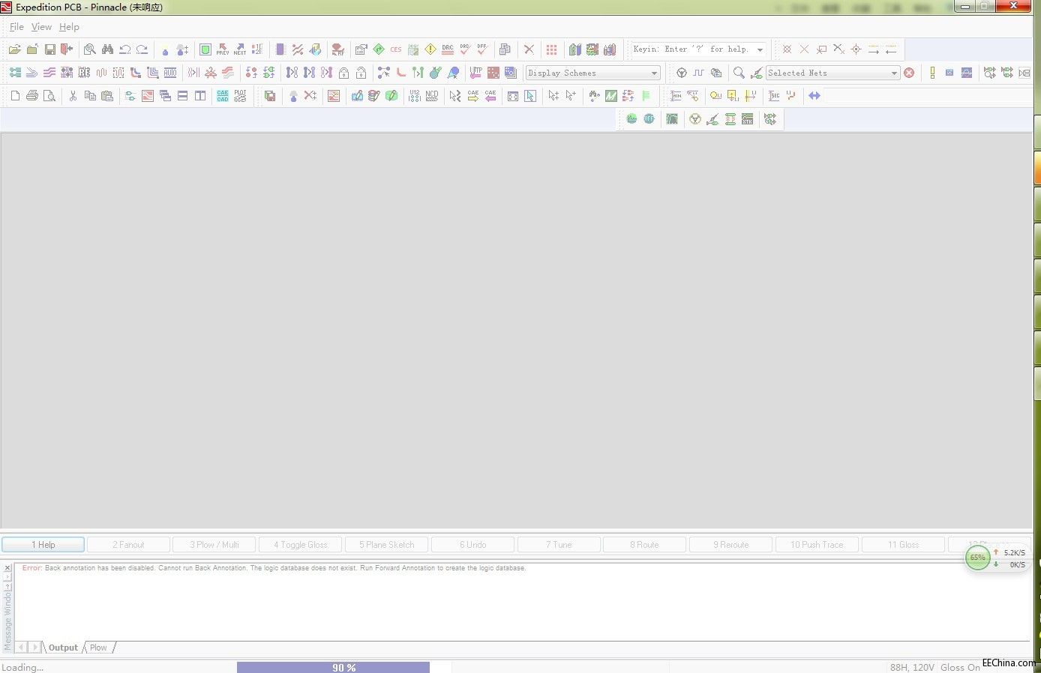The image size is (1041, 673).
Task: Close the message window with X
Action: click(7, 568)
